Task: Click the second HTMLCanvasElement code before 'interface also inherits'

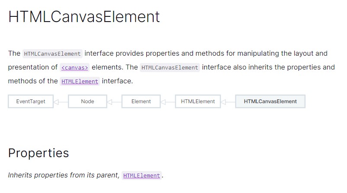Action: [x=170, y=68]
